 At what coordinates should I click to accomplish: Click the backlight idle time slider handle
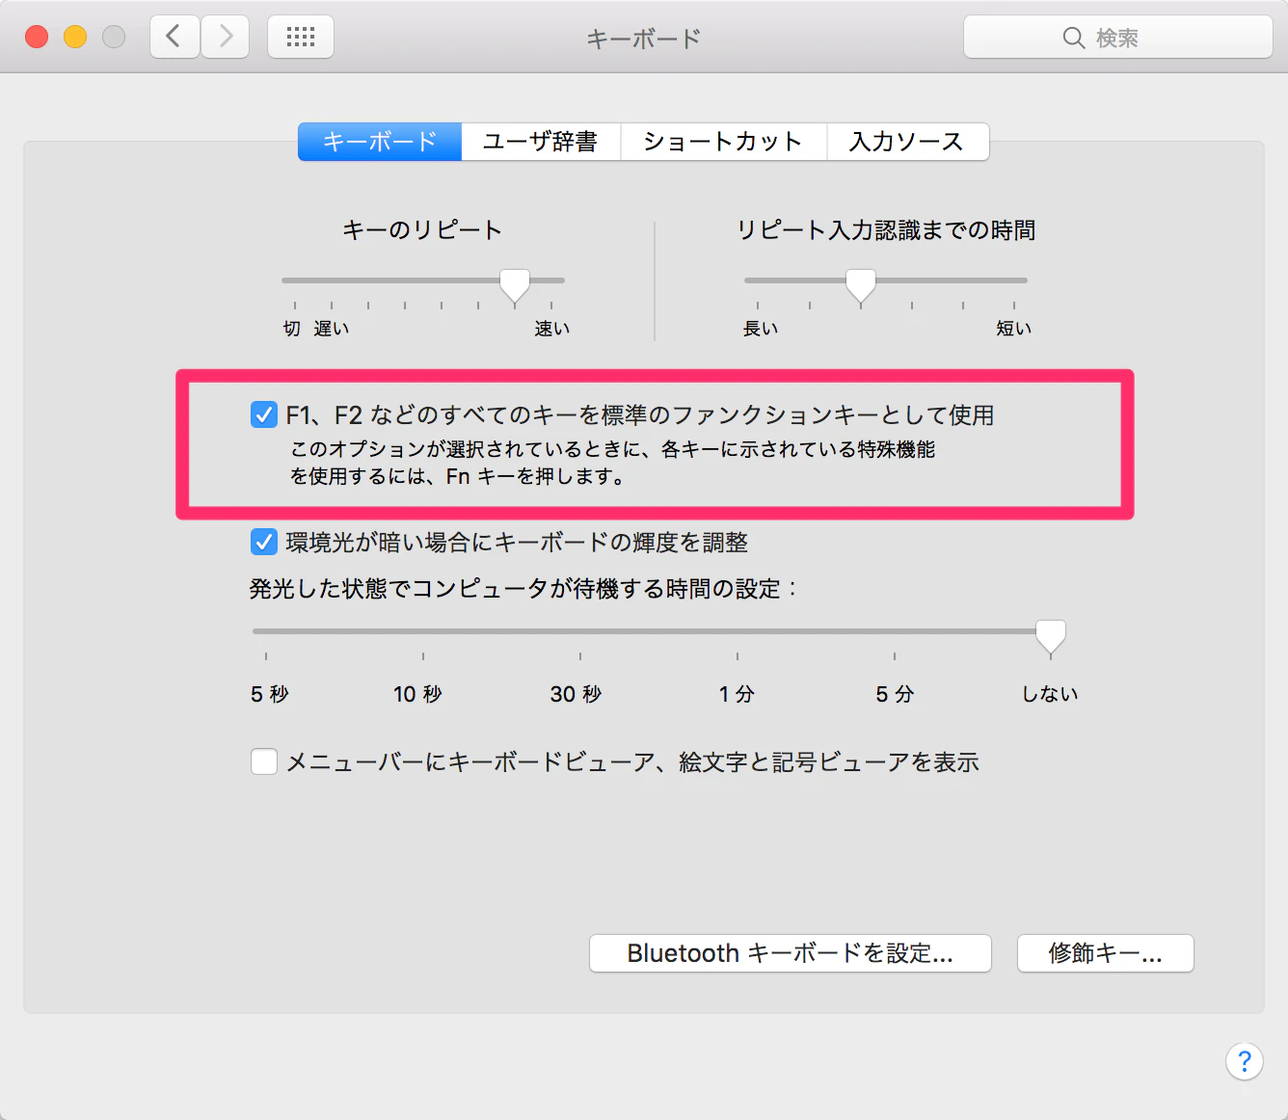(1051, 636)
